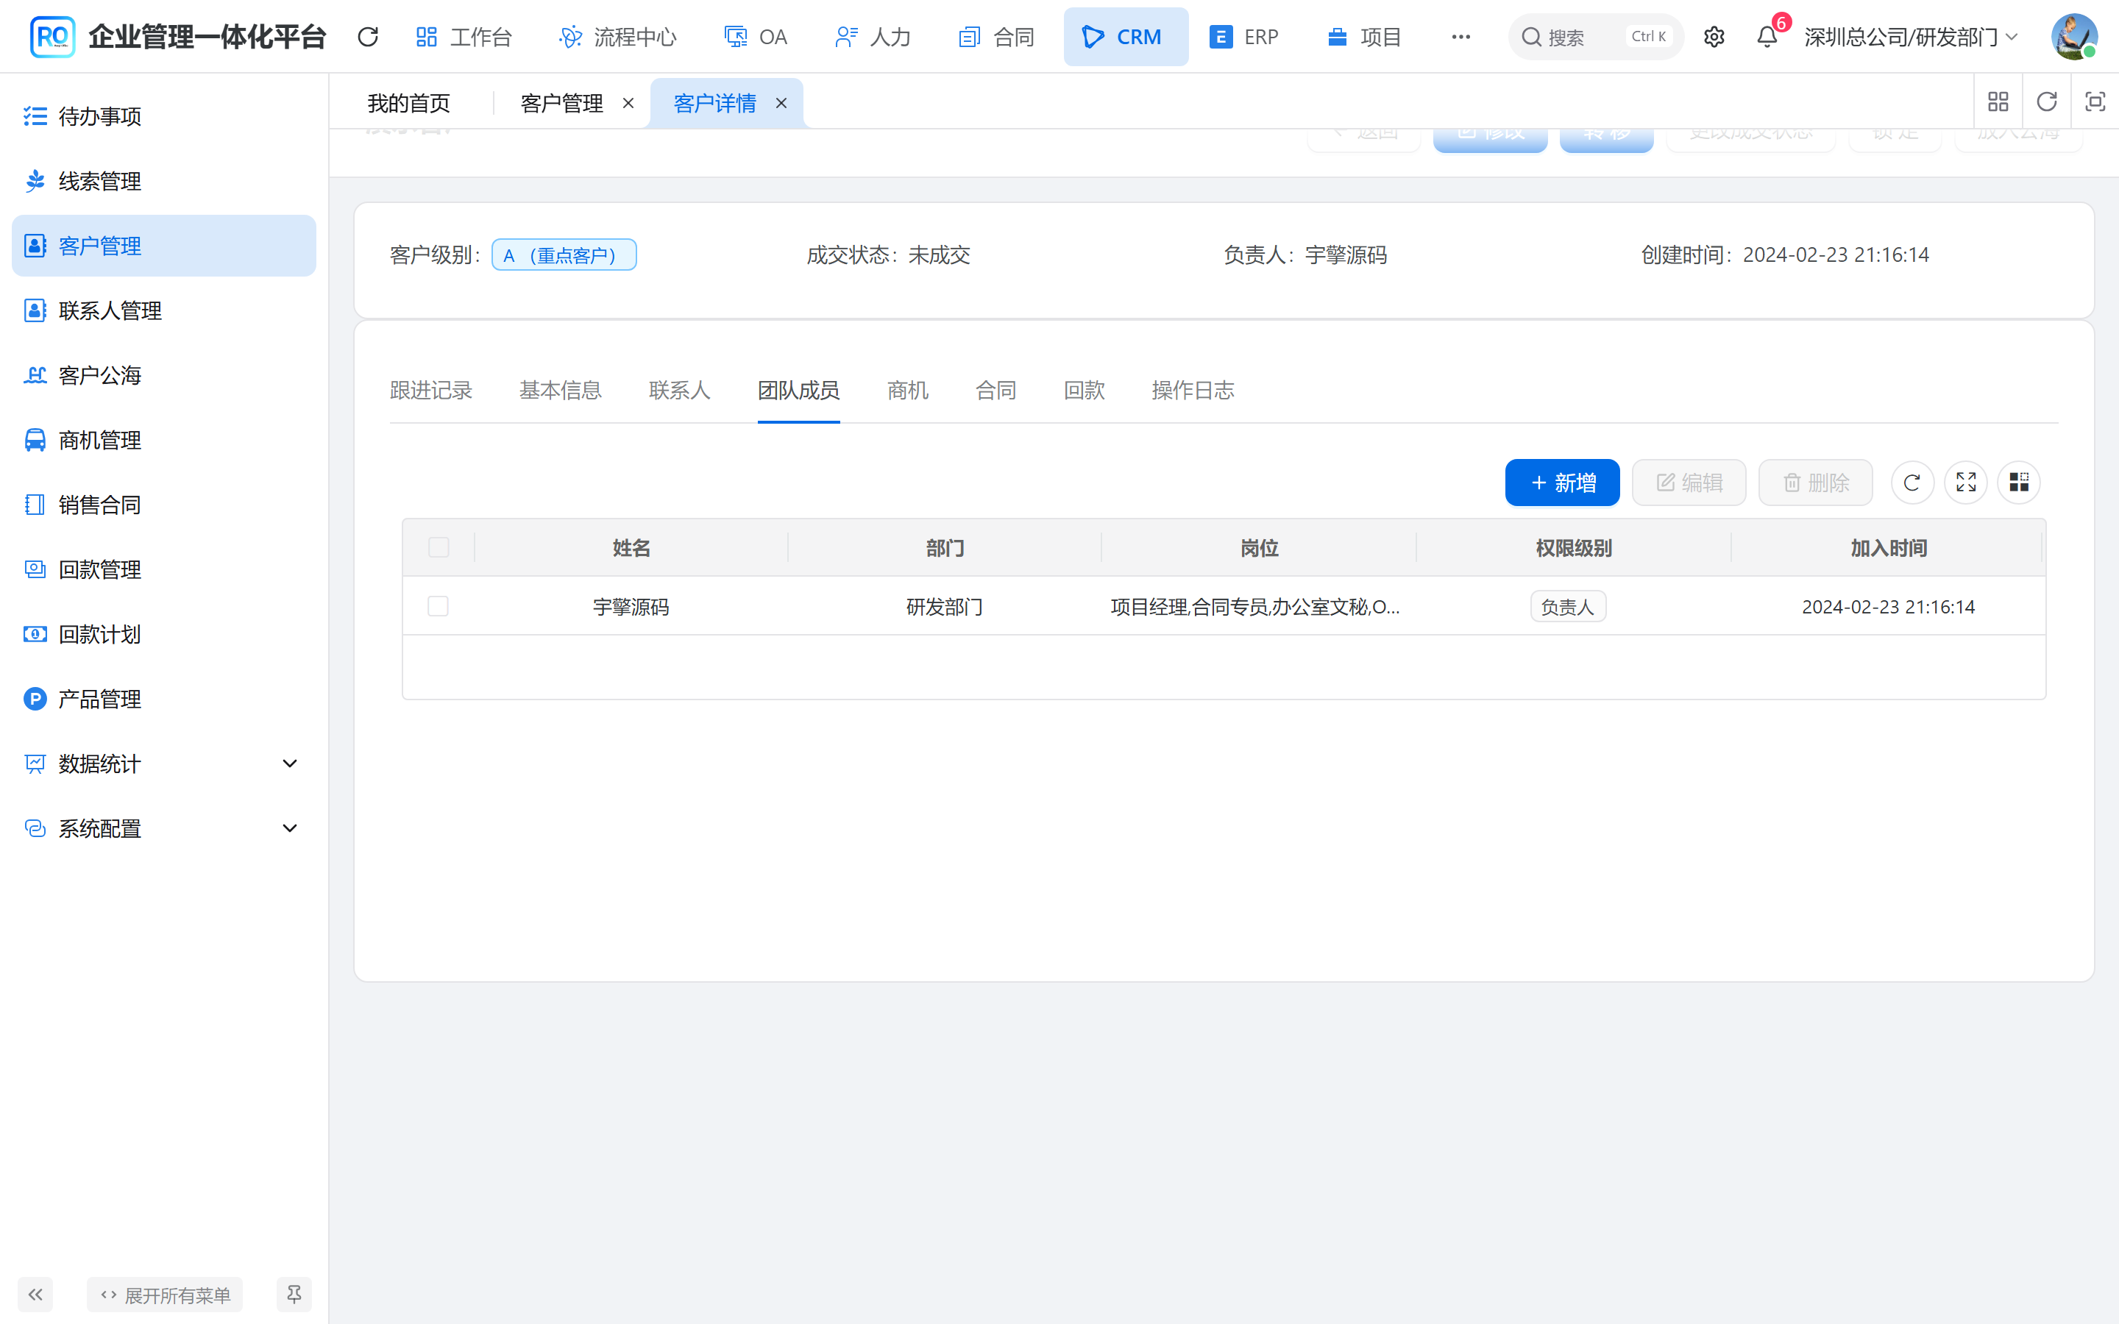Click the A（重点客户）level tag

564,255
